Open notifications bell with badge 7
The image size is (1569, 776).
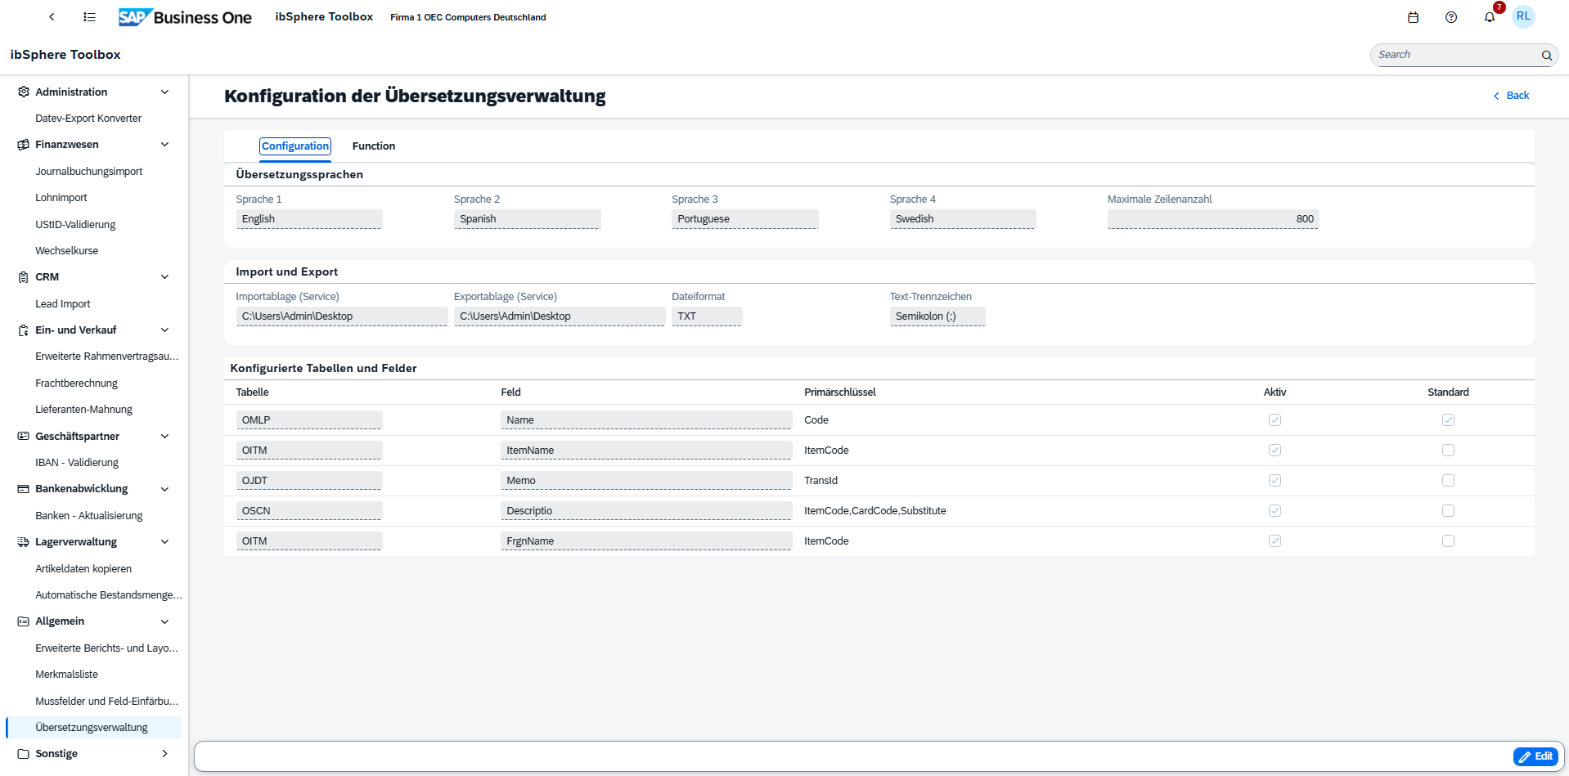tap(1490, 17)
